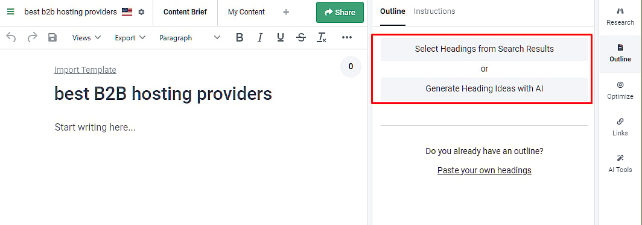Click the Paste your own headings link
The width and height of the screenshot is (642, 225).
click(485, 170)
